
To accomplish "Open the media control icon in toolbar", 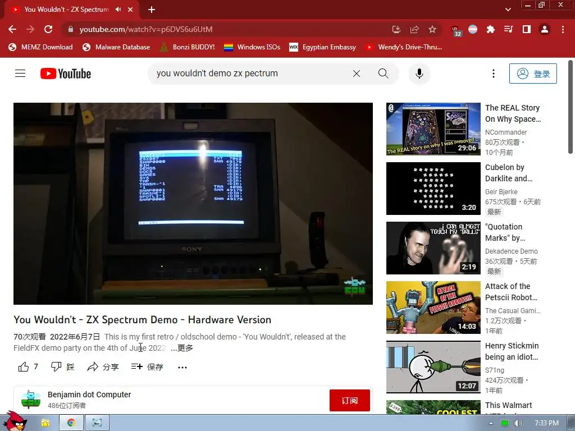I will [x=509, y=29].
